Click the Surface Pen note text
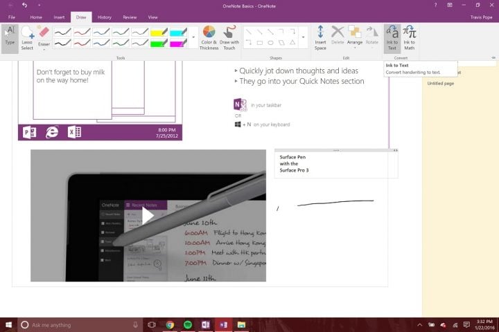Image resolution: width=499 pixels, height=332 pixels. coord(294,164)
